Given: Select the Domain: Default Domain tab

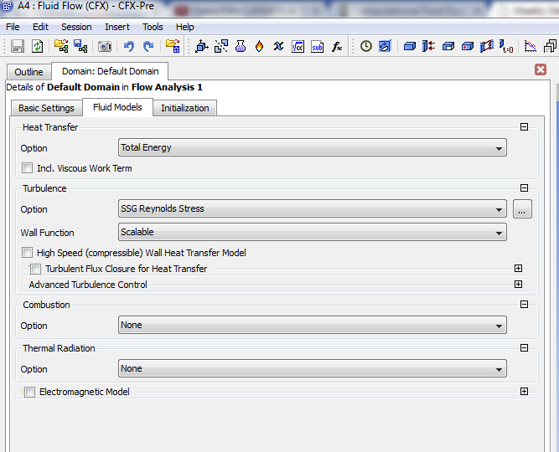Looking at the screenshot, I should coord(110,71).
